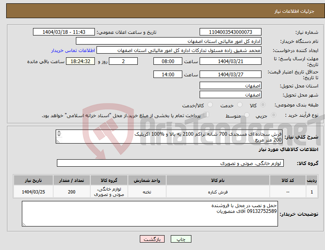Click the گروه کالا column header in table
This screenshot has height=250, width=325.
(x=109, y=180)
